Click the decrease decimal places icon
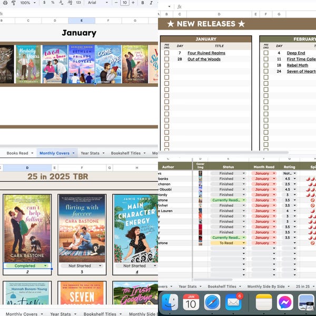This screenshot has height=316, width=316. (61, 3)
